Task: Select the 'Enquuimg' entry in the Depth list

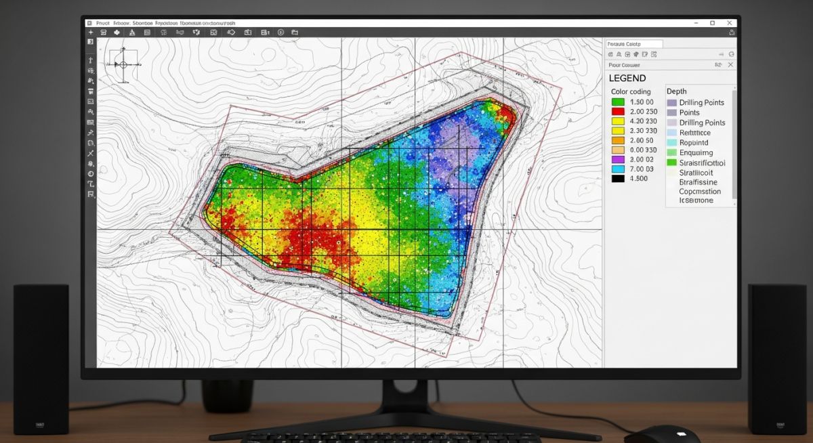Action: pyautogui.click(x=696, y=153)
